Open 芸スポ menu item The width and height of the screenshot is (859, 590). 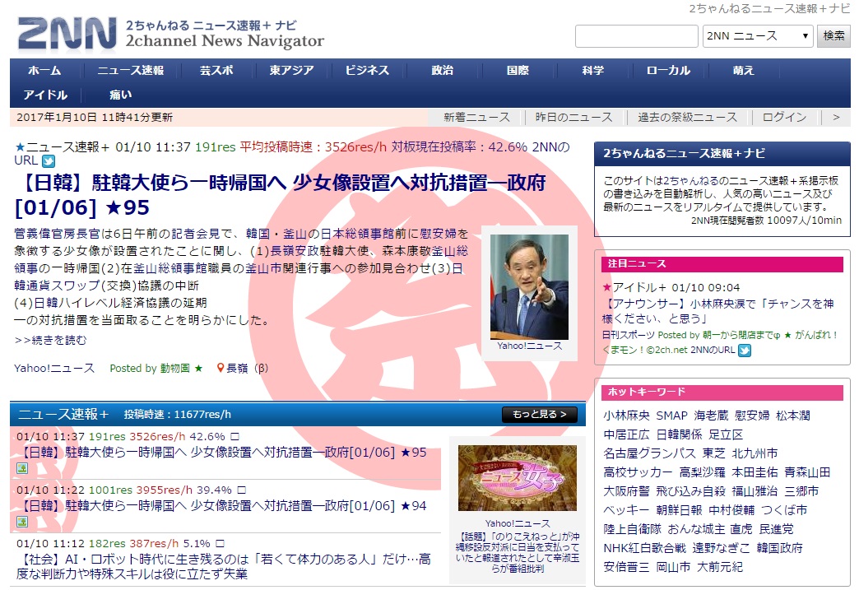pos(216,70)
